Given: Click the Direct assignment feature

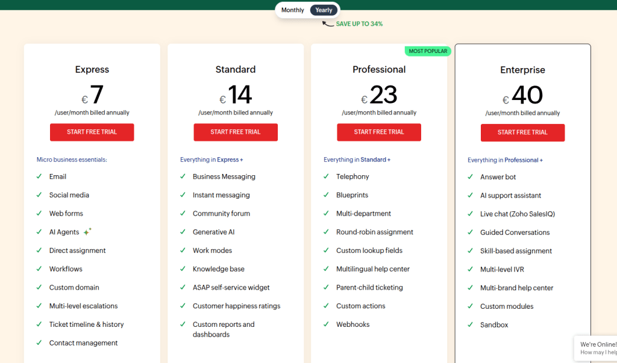Looking at the screenshot, I should pyautogui.click(x=78, y=250).
